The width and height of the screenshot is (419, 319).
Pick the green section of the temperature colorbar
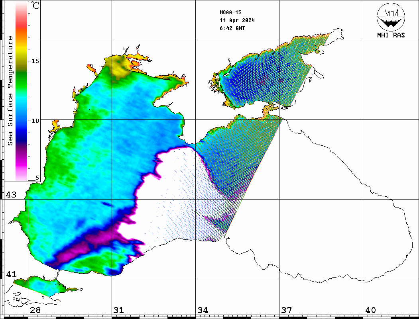pyautogui.click(x=22, y=80)
